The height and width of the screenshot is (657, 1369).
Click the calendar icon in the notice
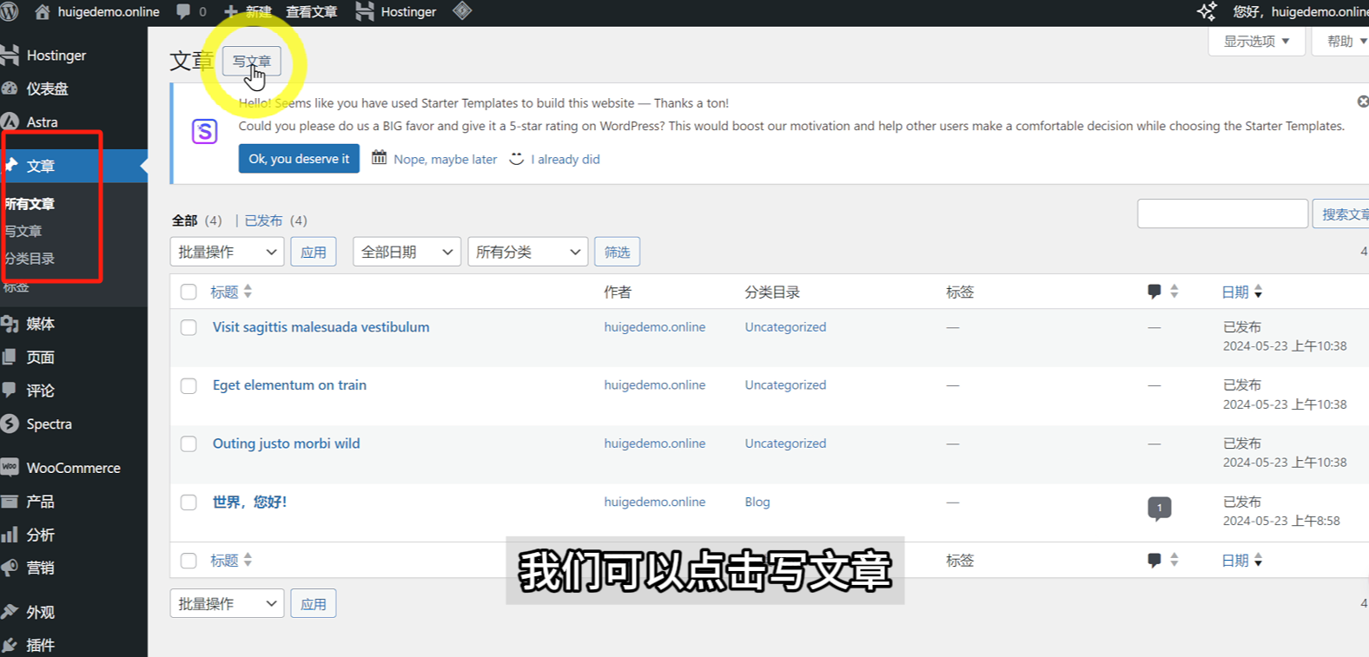tap(379, 158)
